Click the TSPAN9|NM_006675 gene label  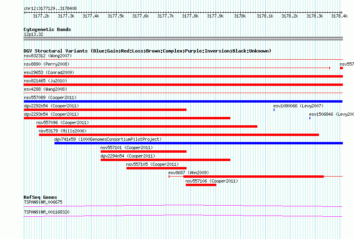[x=43, y=202]
